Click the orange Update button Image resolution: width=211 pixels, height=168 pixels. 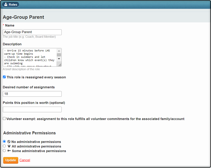[11, 160]
